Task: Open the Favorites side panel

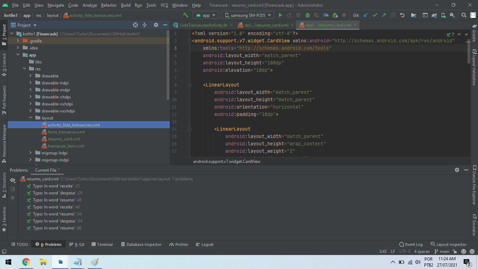Action: coord(4,219)
